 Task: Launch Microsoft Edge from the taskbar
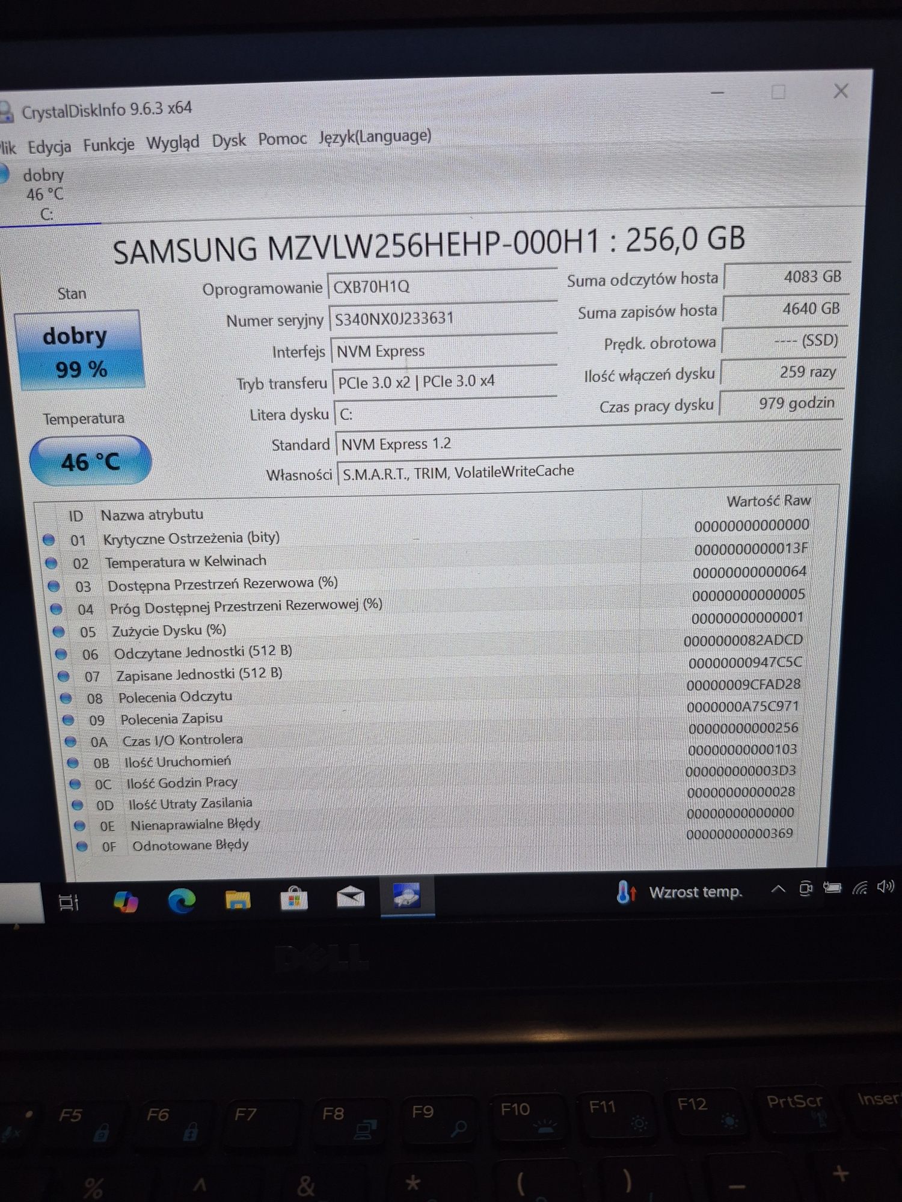click(182, 900)
